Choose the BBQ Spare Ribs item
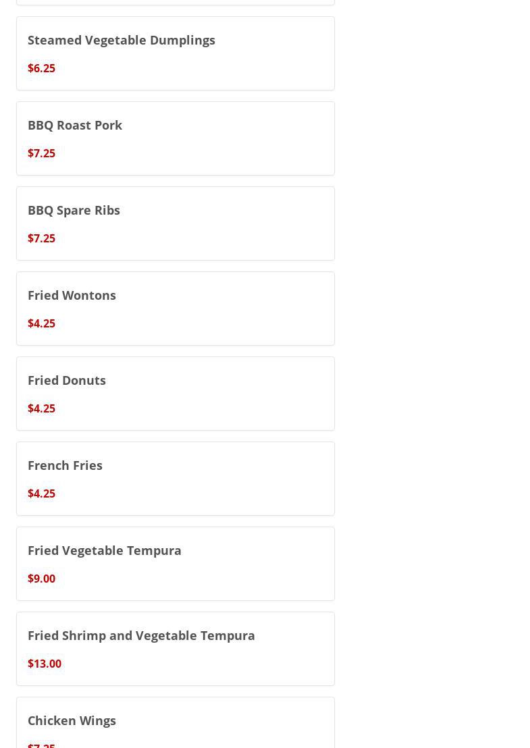This screenshot has height=748, width=530. tap(74, 210)
